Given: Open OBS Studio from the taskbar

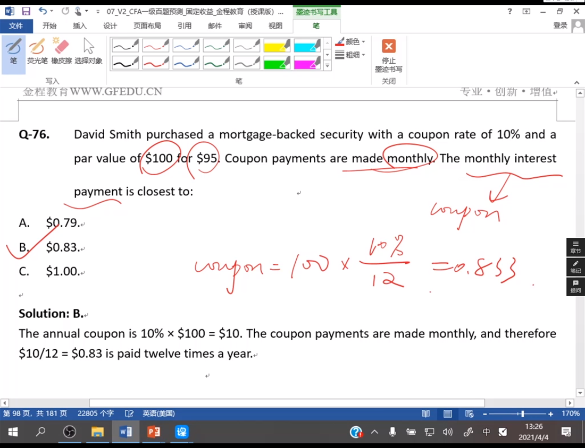Looking at the screenshot, I should (69, 432).
